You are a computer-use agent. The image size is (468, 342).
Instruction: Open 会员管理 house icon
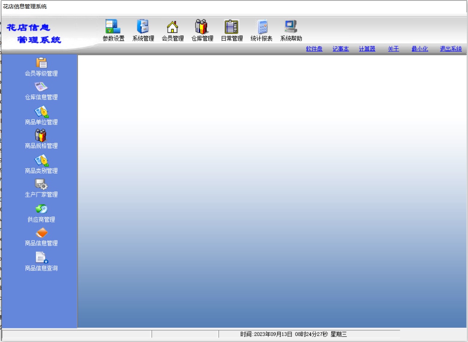[x=172, y=27]
